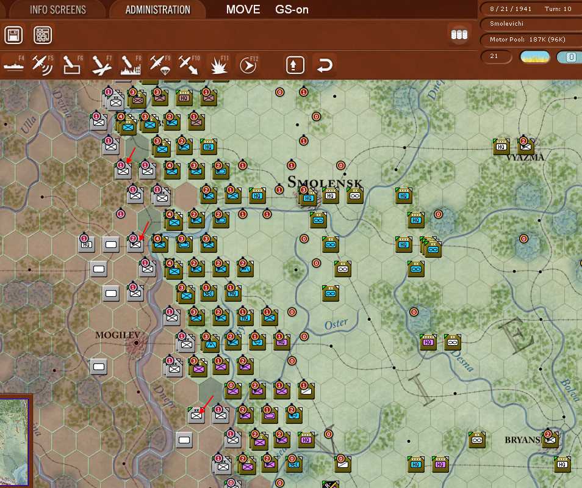Screen dimensions: 582x488
Task: Click the F12 end turn icon
Action: [x=248, y=65]
